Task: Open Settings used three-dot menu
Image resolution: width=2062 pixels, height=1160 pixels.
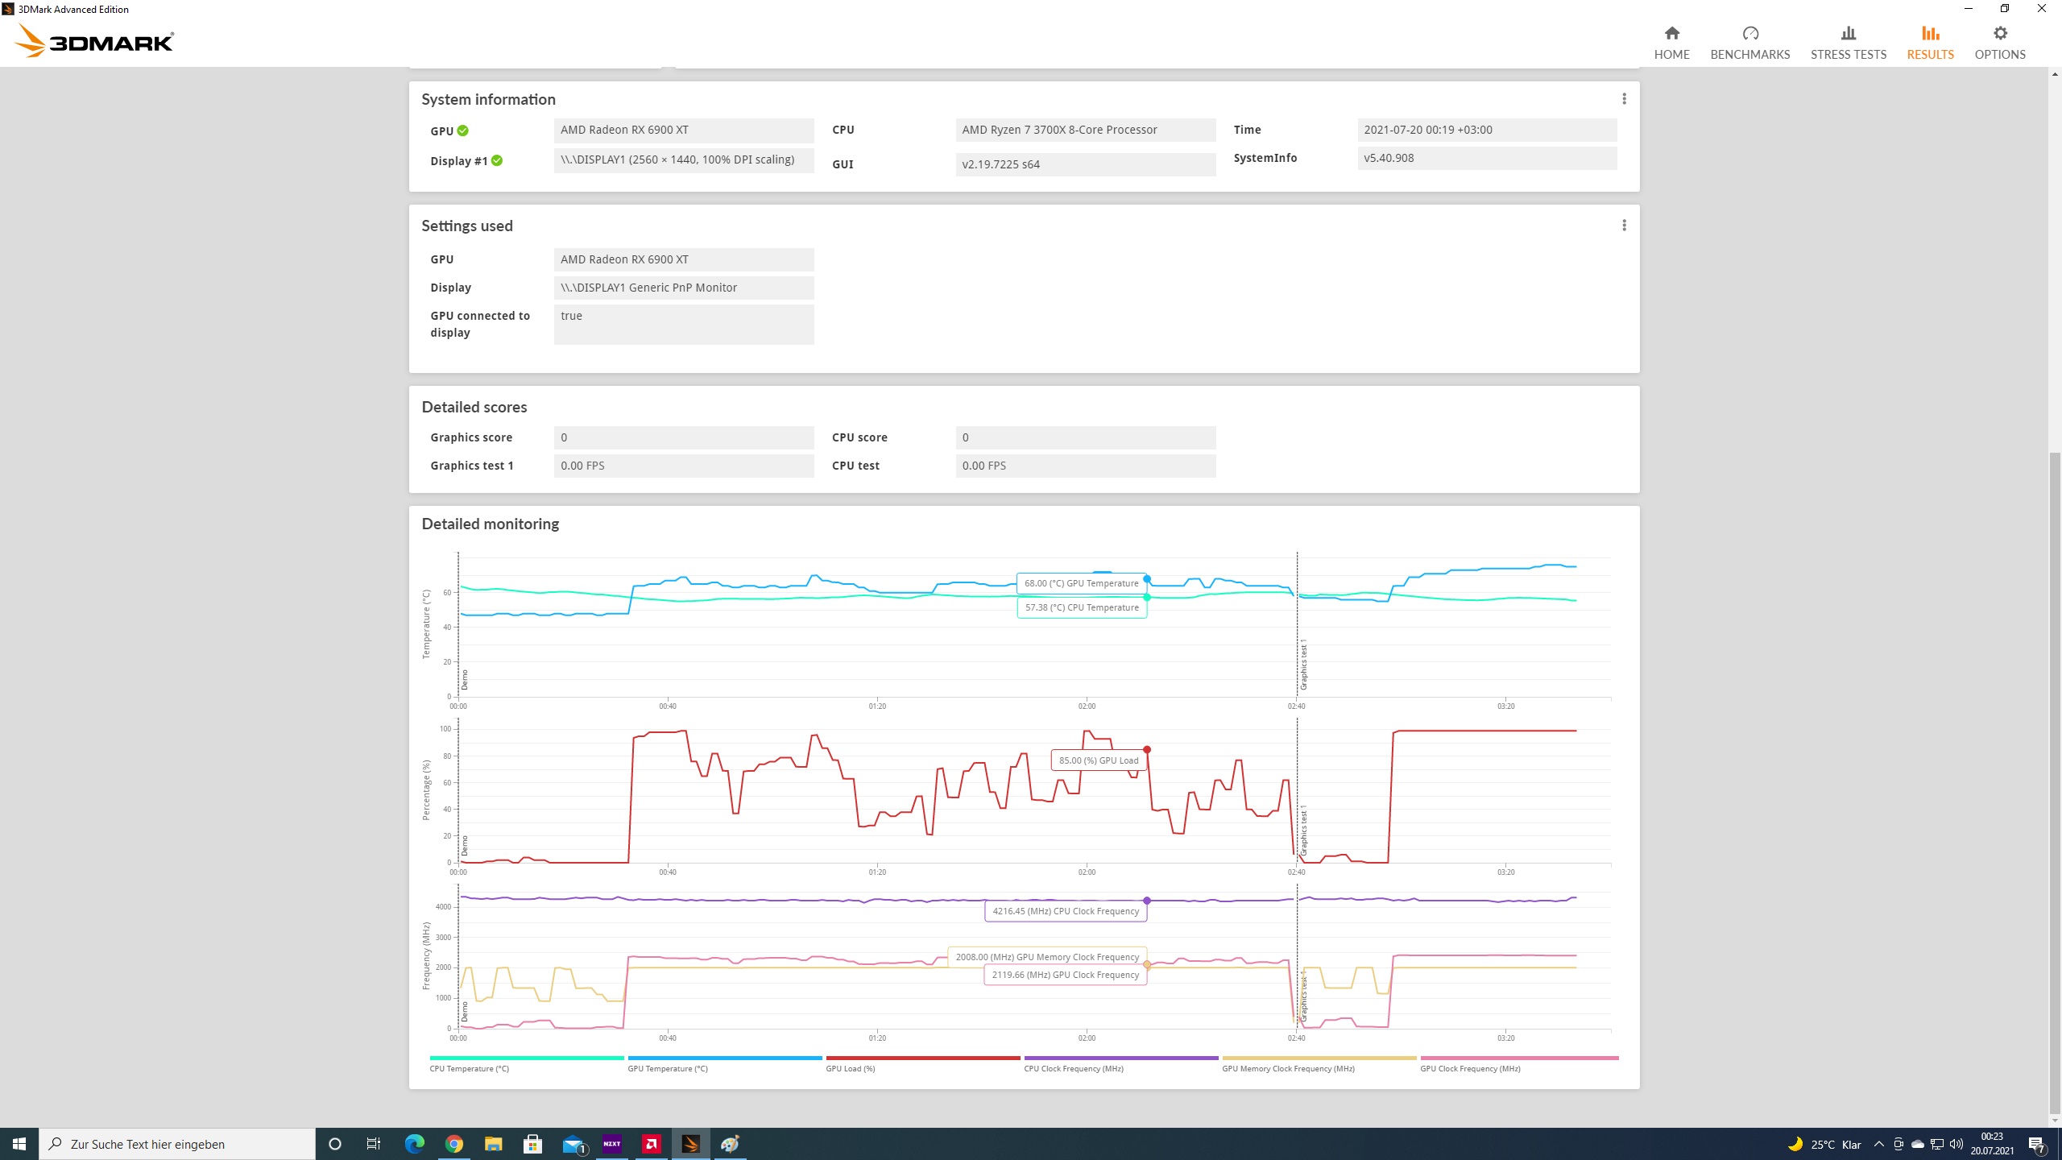Action: pos(1624,226)
